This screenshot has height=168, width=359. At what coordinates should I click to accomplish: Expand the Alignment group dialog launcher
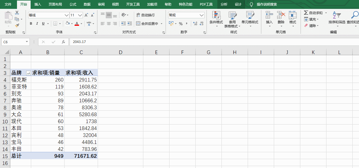pos(164,32)
